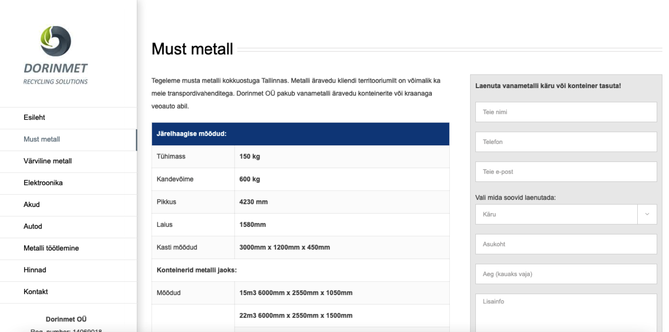
Task: Click the Must metall page heading
Action: pyautogui.click(x=192, y=49)
